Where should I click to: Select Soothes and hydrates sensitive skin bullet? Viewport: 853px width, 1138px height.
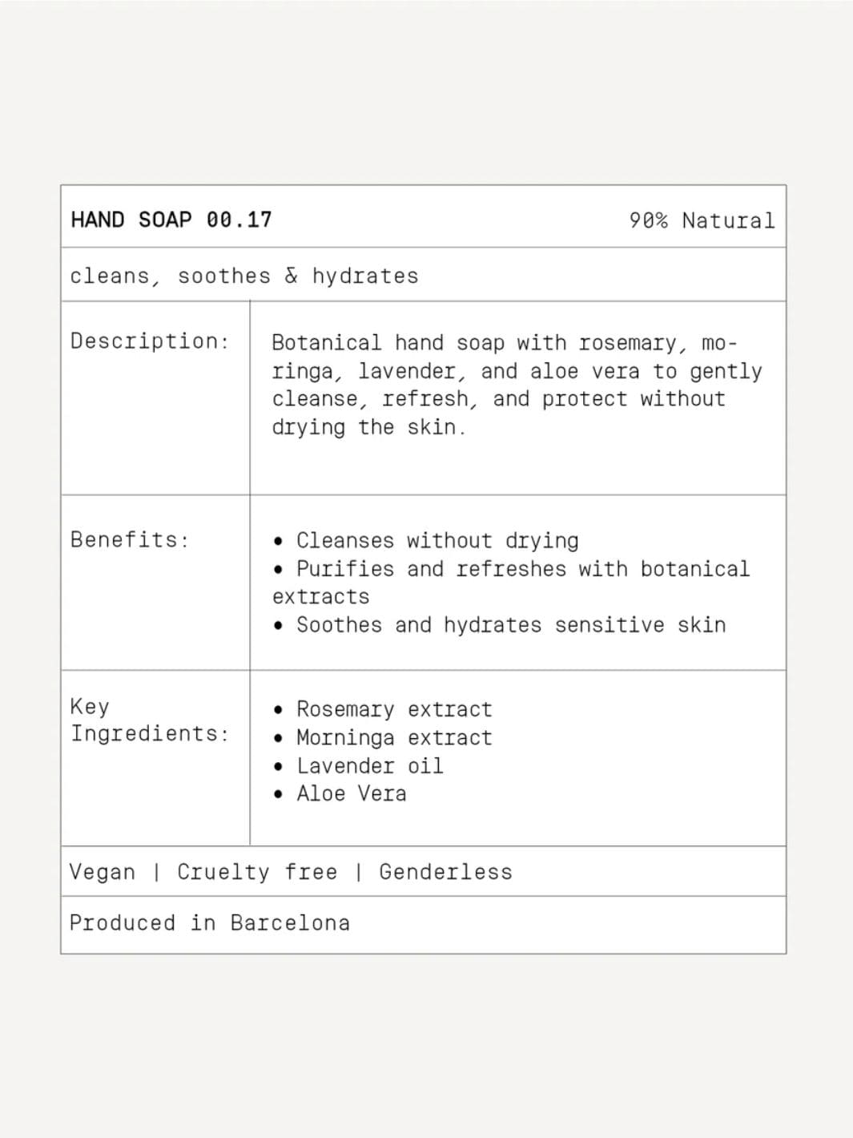pyautogui.click(x=511, y=625)
